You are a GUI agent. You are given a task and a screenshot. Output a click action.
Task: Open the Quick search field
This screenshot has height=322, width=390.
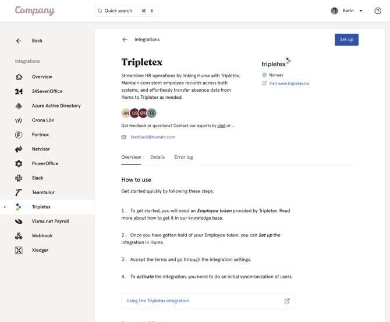tap(126, 11)
